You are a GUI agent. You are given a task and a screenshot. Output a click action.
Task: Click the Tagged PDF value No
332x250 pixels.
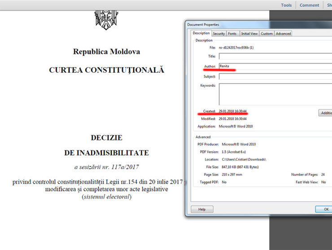click(224, 182)
